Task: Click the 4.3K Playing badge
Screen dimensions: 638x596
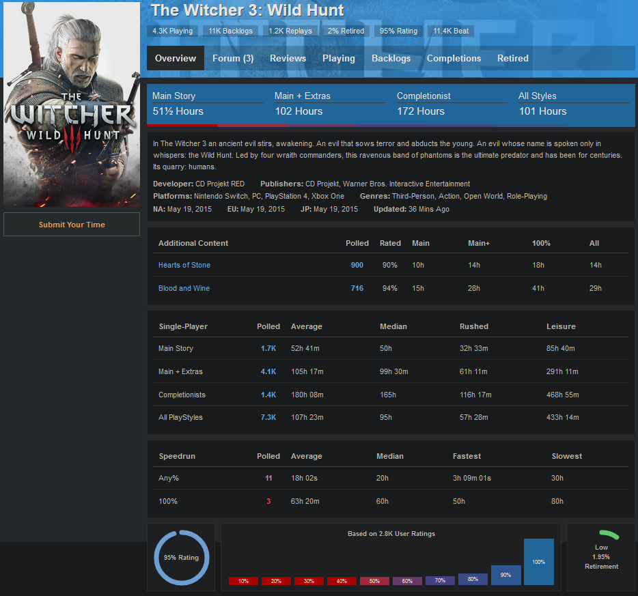Action: 173,31
